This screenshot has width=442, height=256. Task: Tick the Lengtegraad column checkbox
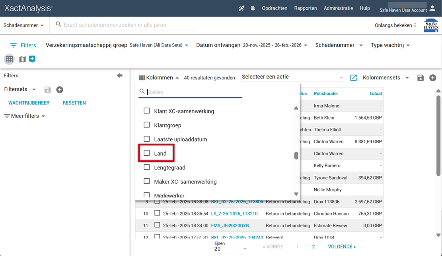[147, 167]
